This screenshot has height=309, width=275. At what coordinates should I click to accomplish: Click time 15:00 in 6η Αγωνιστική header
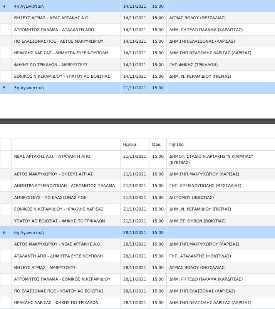158,232
